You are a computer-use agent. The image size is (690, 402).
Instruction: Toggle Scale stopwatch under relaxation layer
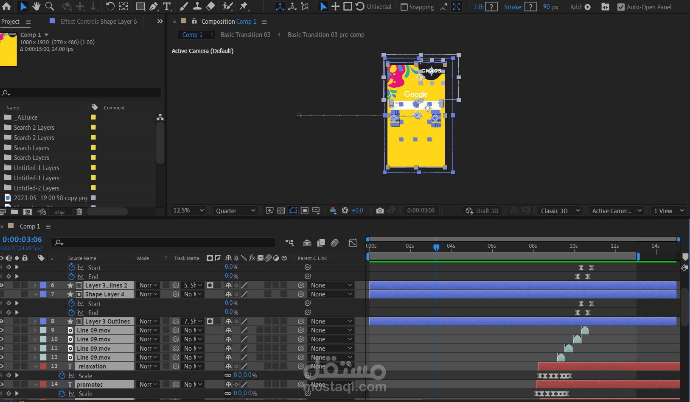62,375
